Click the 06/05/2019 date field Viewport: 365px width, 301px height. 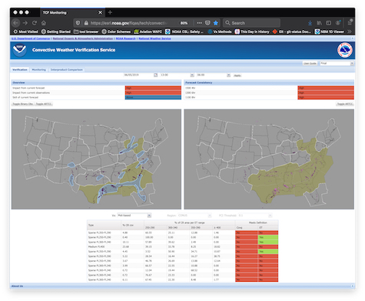[138, 75]
